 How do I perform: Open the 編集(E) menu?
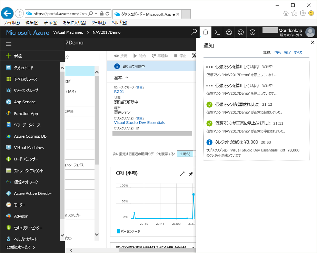pos(32,23)
